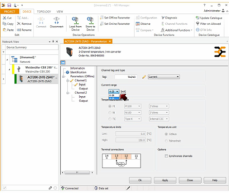The width and height of the screenshot is (229, 193).
Task: Click the Data set icon in status bar
Action: (x=96, y=188)
